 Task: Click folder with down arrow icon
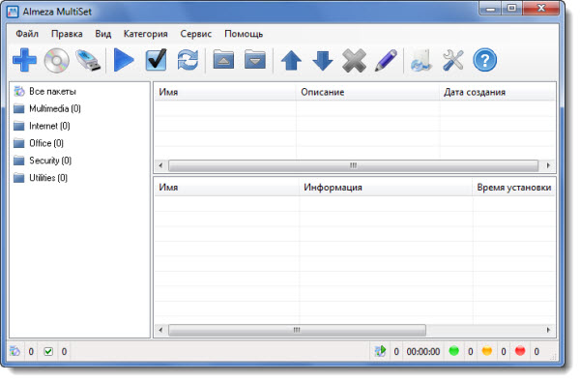[x=255, y=60]
